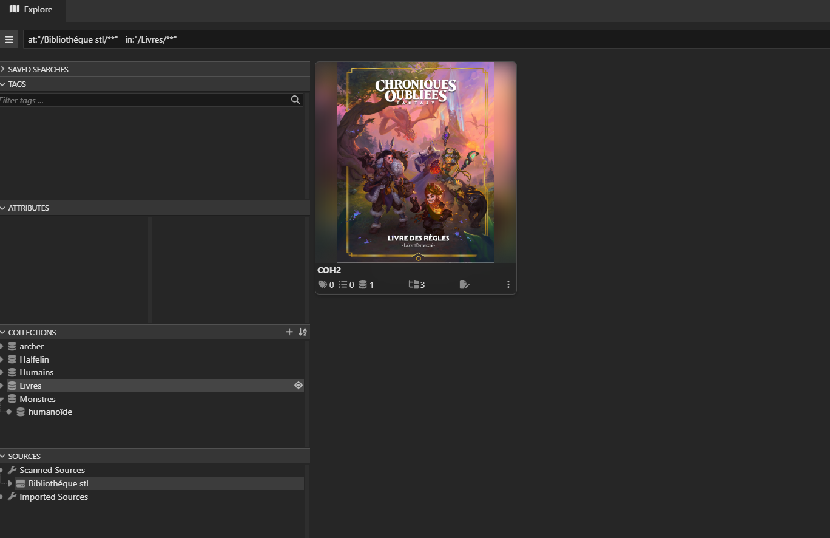Open the hamburger menu beside search bar
This screenshot has width=830, height=538.
coord(9,39)
